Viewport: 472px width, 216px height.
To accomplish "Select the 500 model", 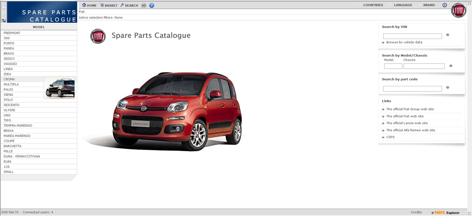I will click(39, 38).
